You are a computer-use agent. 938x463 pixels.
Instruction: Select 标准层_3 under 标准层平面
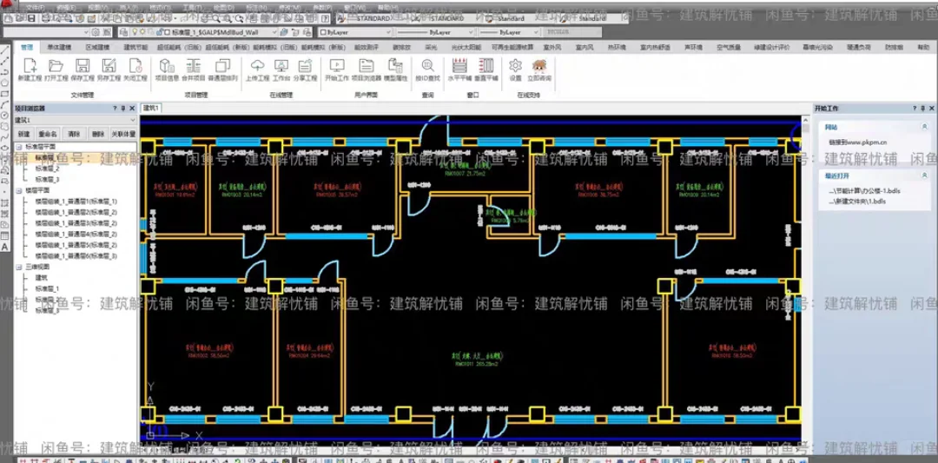[x=47, y=180]
